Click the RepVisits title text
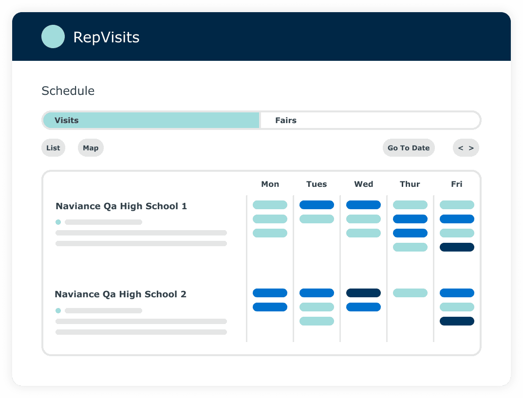The image size is (523, 398). pyautogui.click(x=106, y=37)
